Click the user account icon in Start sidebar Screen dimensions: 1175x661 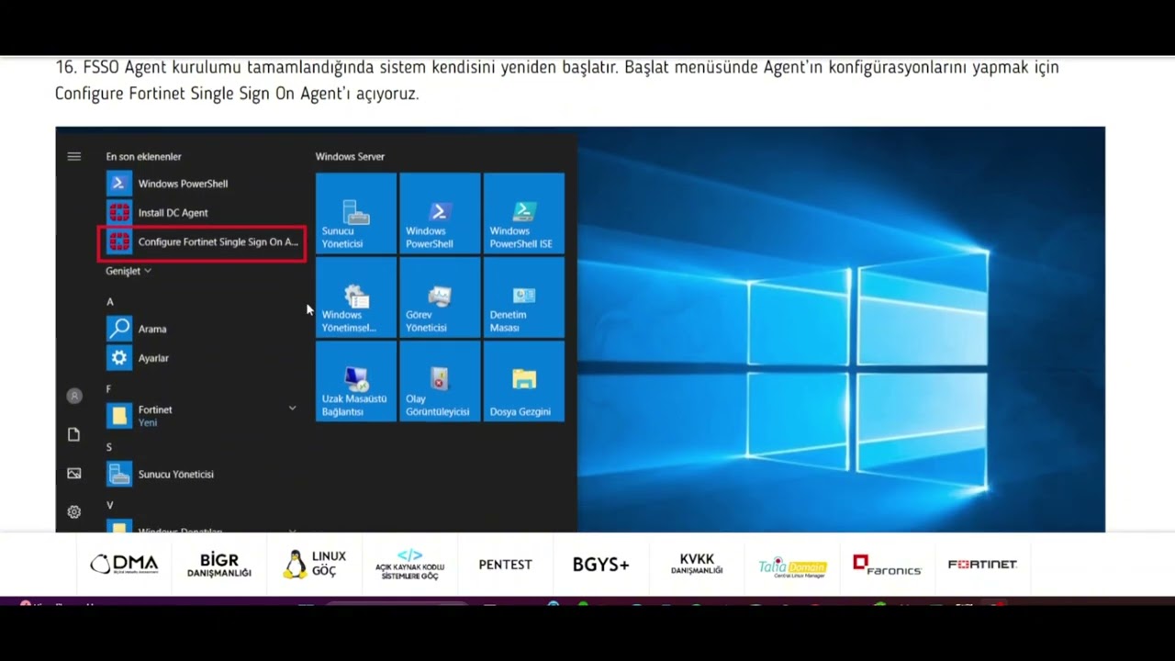[x=74, y=396]
